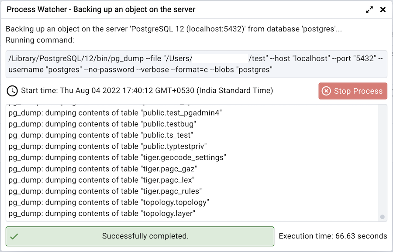Click the green checkmark in success bar
Screen dimensions: 393x252
tap(14, 236)
